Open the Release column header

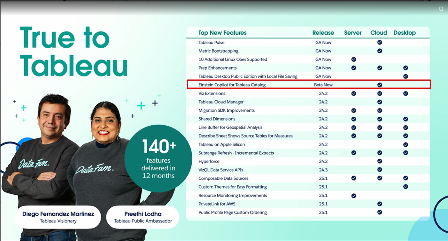tap(323, 33)
